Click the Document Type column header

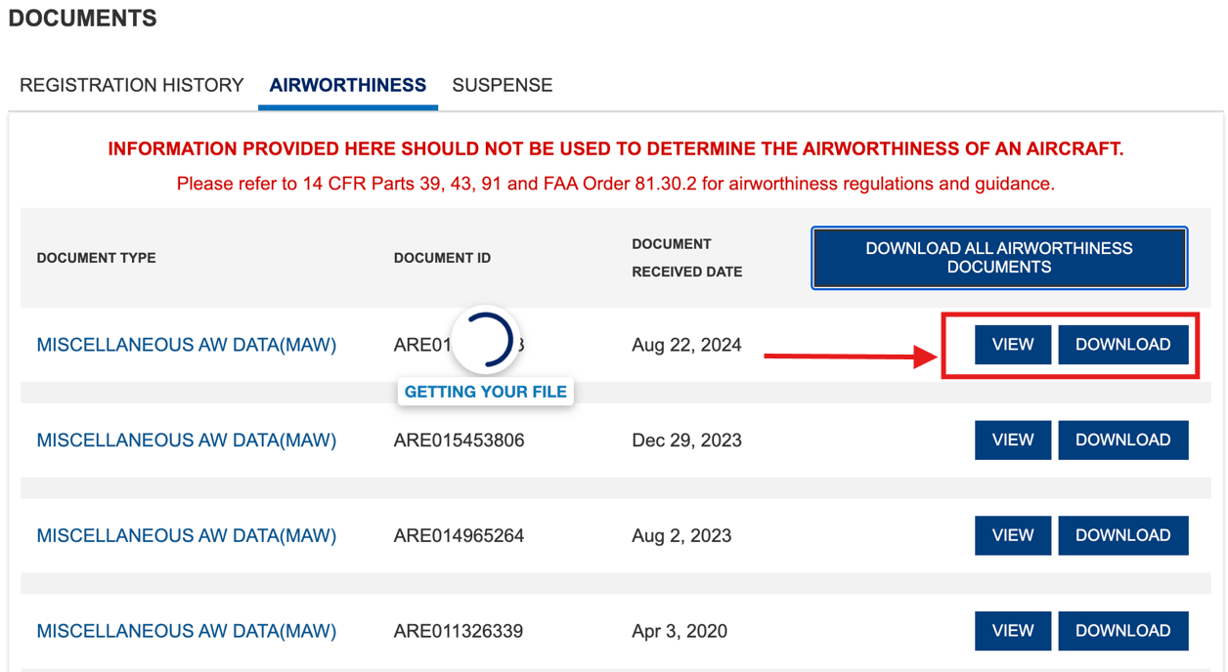[96, 258]
